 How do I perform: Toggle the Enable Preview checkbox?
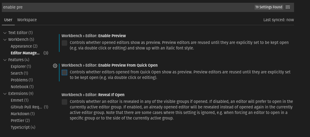click(64, 43)
